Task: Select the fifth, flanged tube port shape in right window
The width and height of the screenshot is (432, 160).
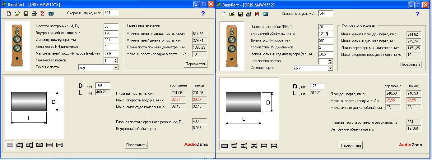Action: [x=264, y=146]
